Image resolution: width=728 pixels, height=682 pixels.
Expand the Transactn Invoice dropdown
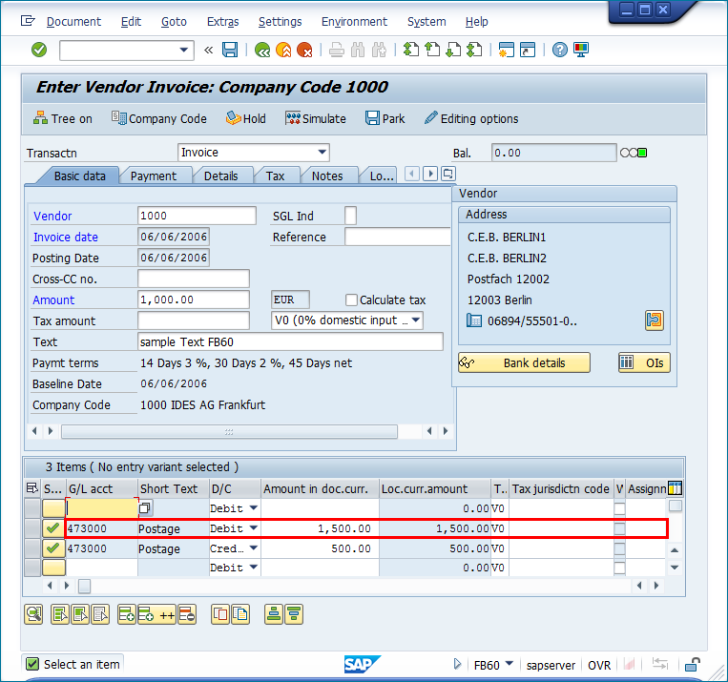322,153
